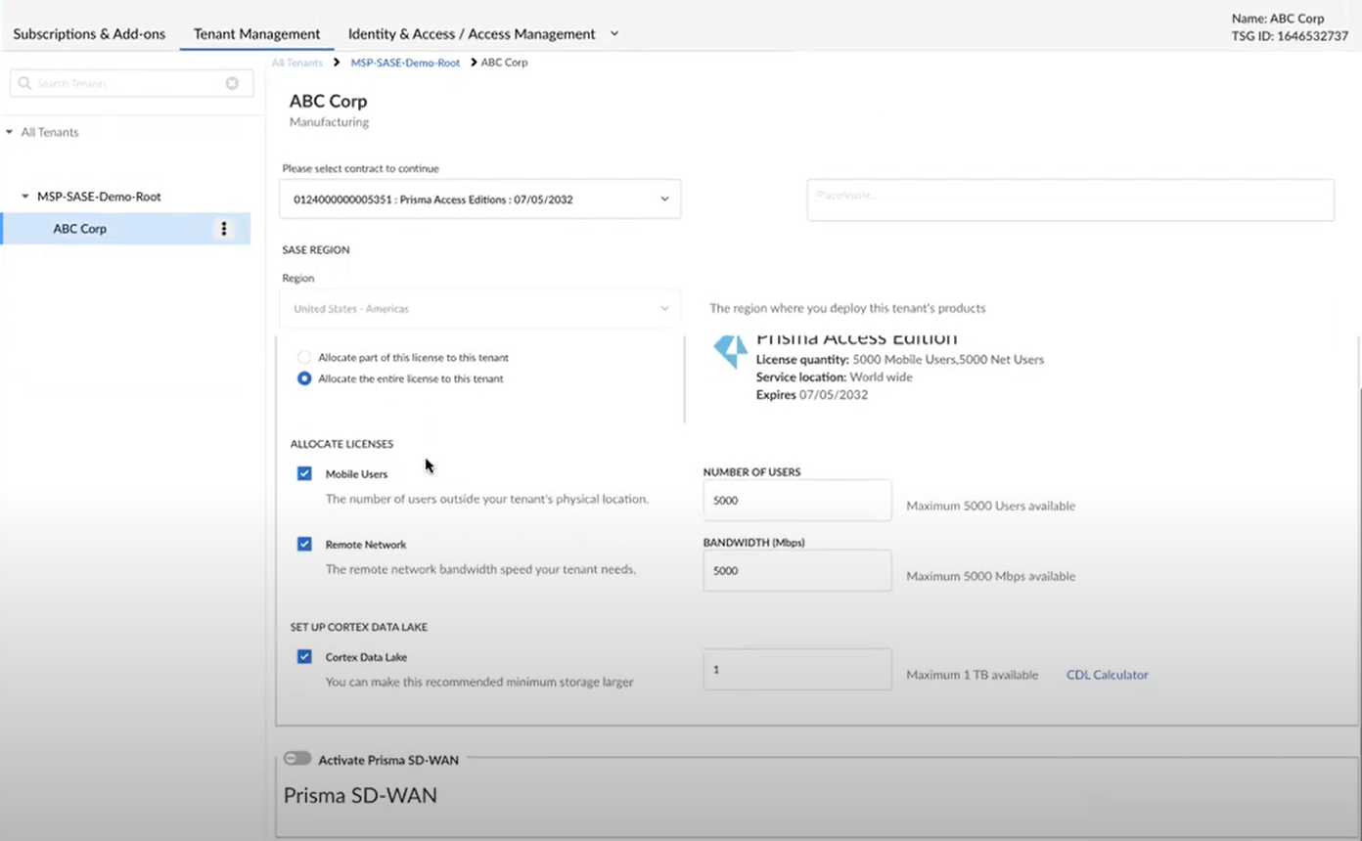Open the CDL Calculator link
The width and height of the screenshot is (1362, 841).
(1107, 675)
